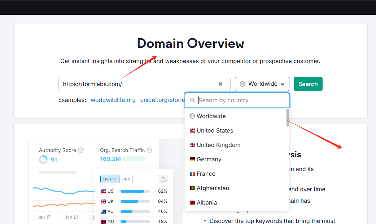Screen dimensions: 376x224
Task: Select Albania from the country list
Action: point(237,202)
